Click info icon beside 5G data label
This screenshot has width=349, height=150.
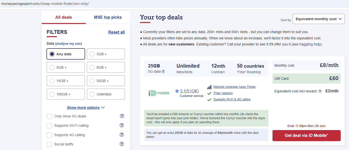[x=163, y=71]
